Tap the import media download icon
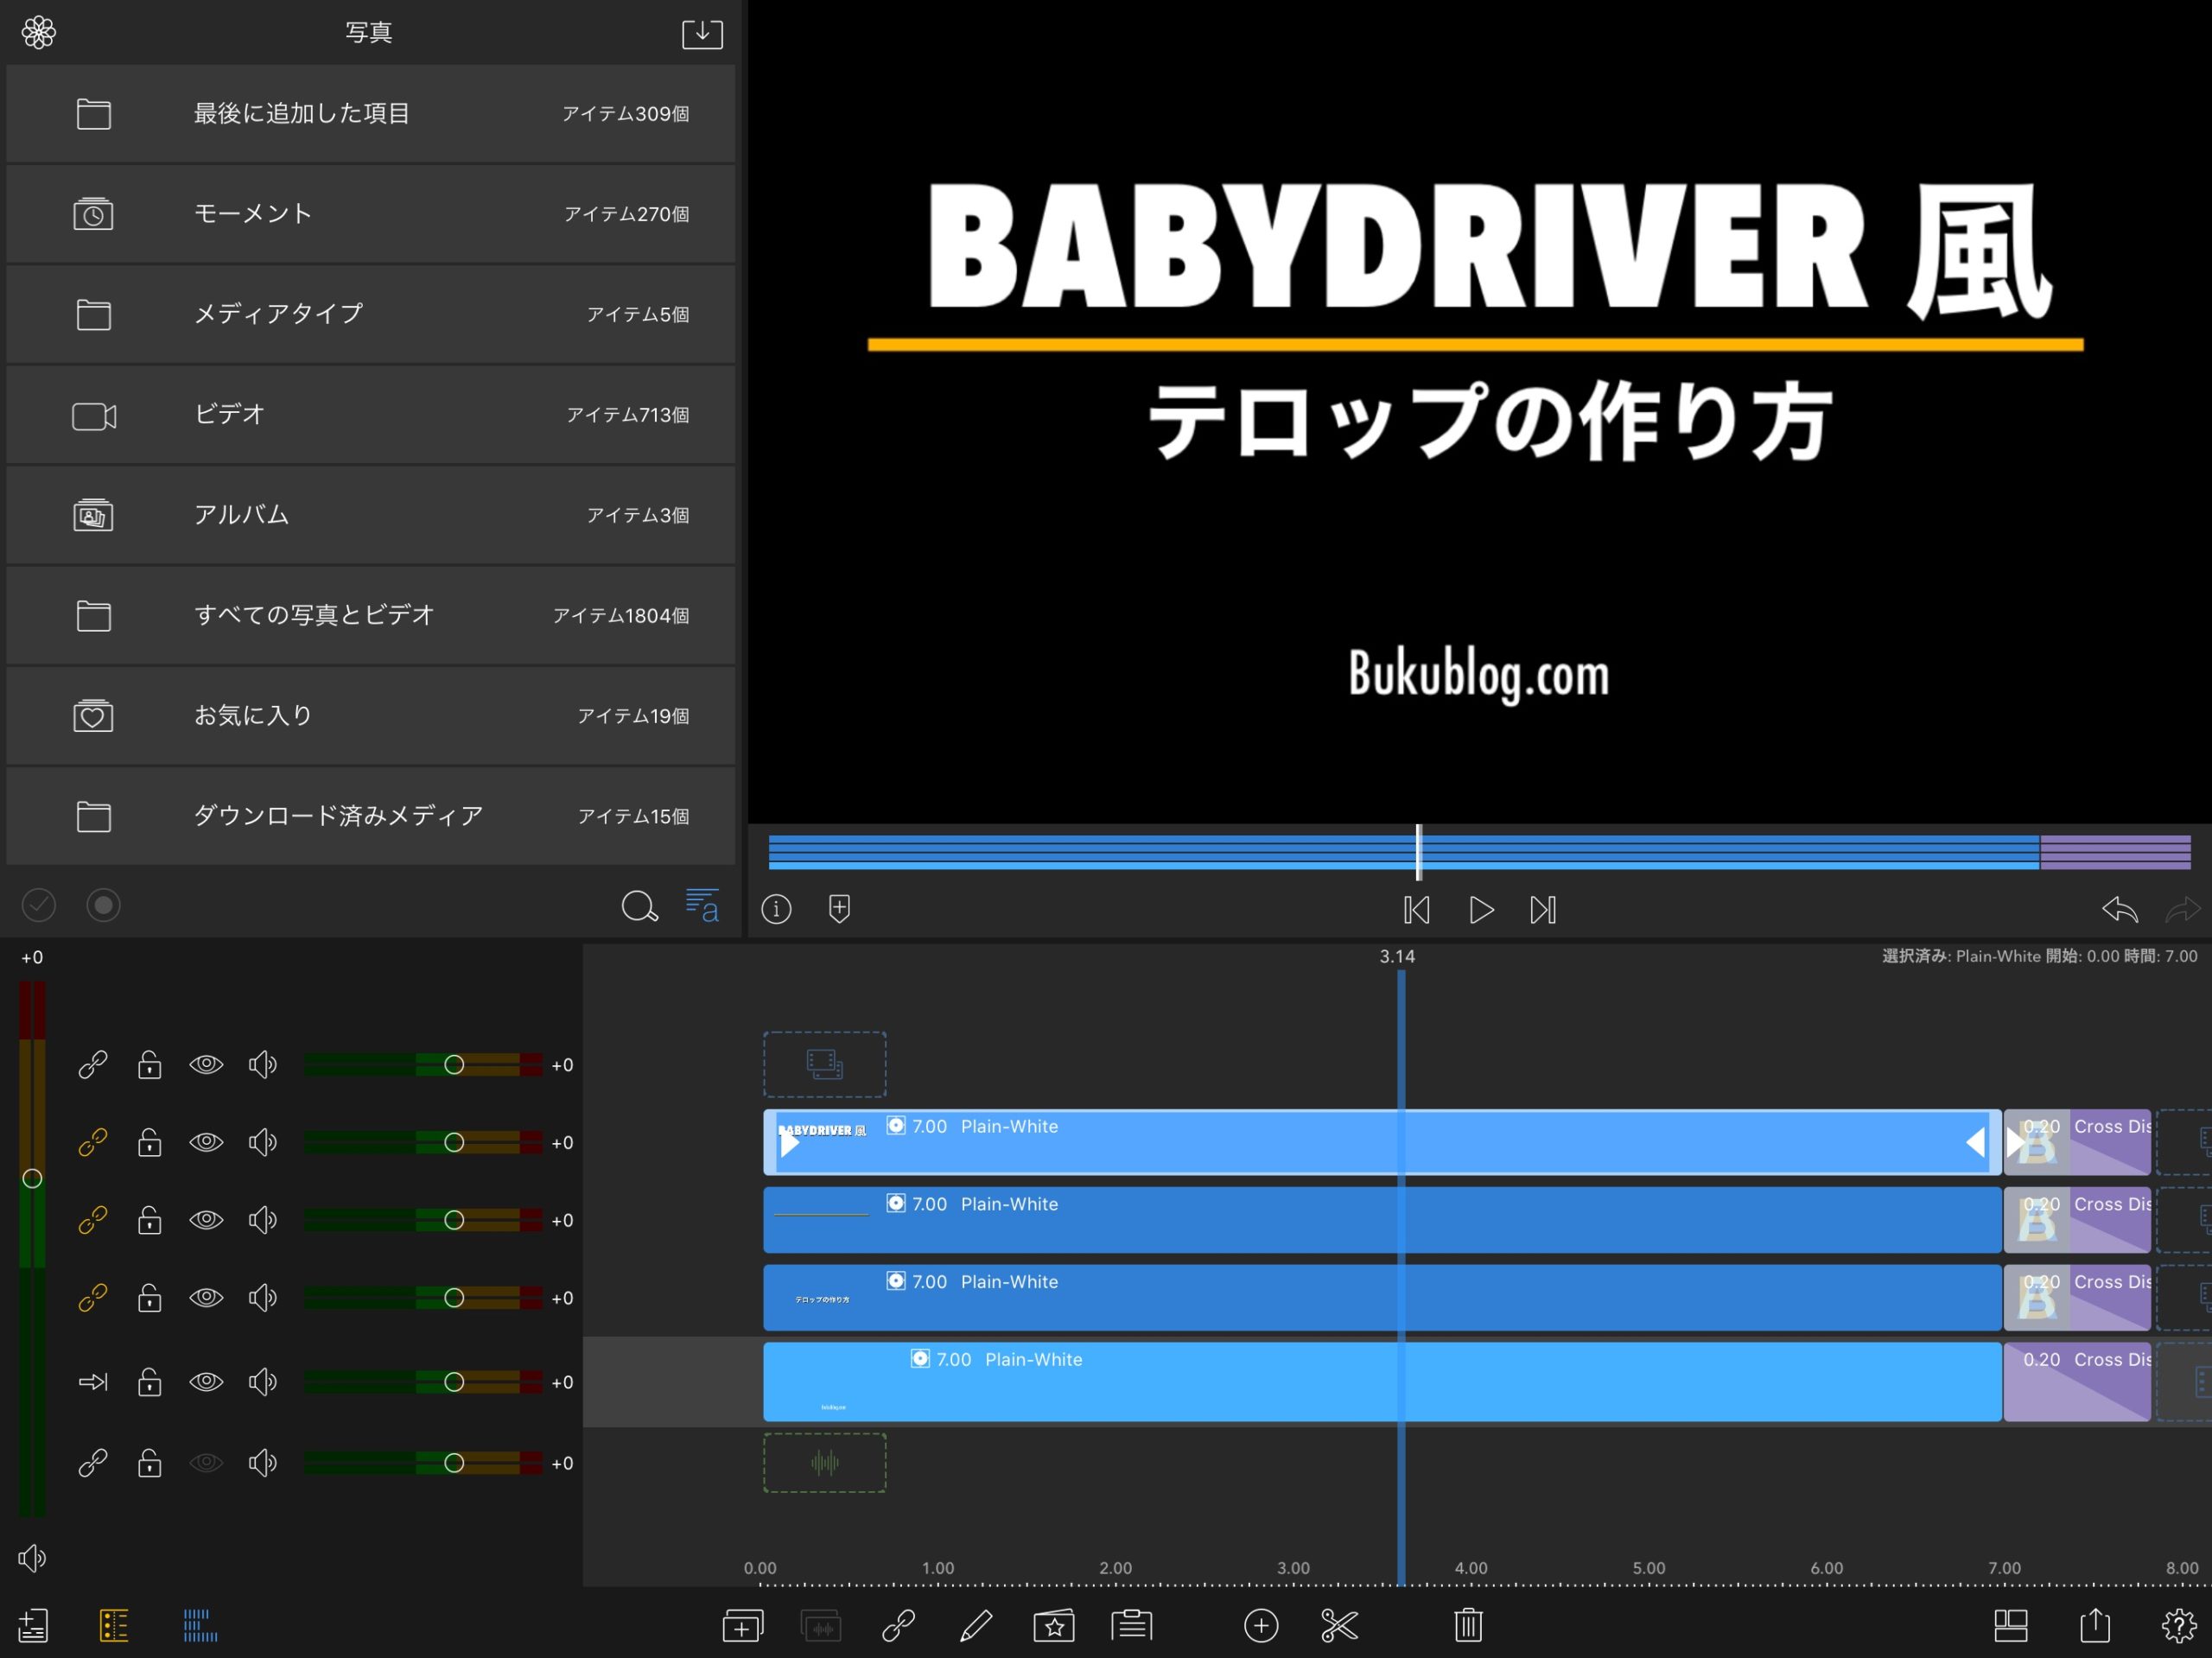Screen dimensions: 2212x1658 pos(702,33)
